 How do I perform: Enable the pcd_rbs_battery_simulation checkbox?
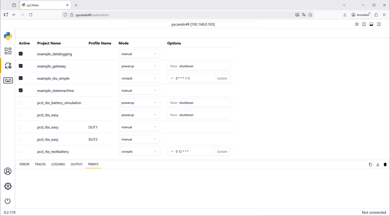click(x=21, y=103)
